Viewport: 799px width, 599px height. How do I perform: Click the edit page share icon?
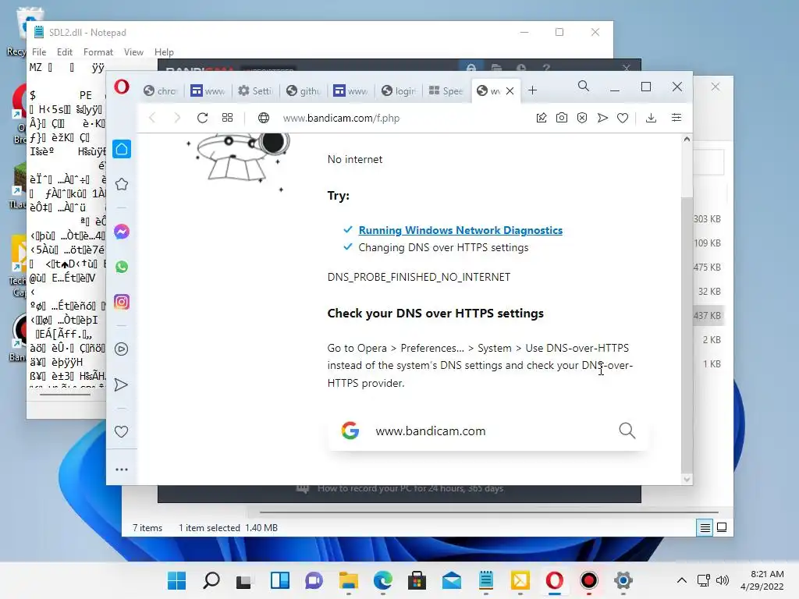(x=542, y=118)
